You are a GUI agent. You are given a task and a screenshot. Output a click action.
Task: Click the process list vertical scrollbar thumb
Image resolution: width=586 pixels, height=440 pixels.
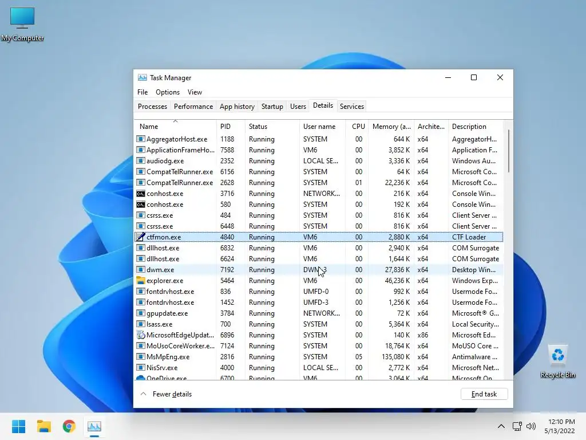click(508, 151)
